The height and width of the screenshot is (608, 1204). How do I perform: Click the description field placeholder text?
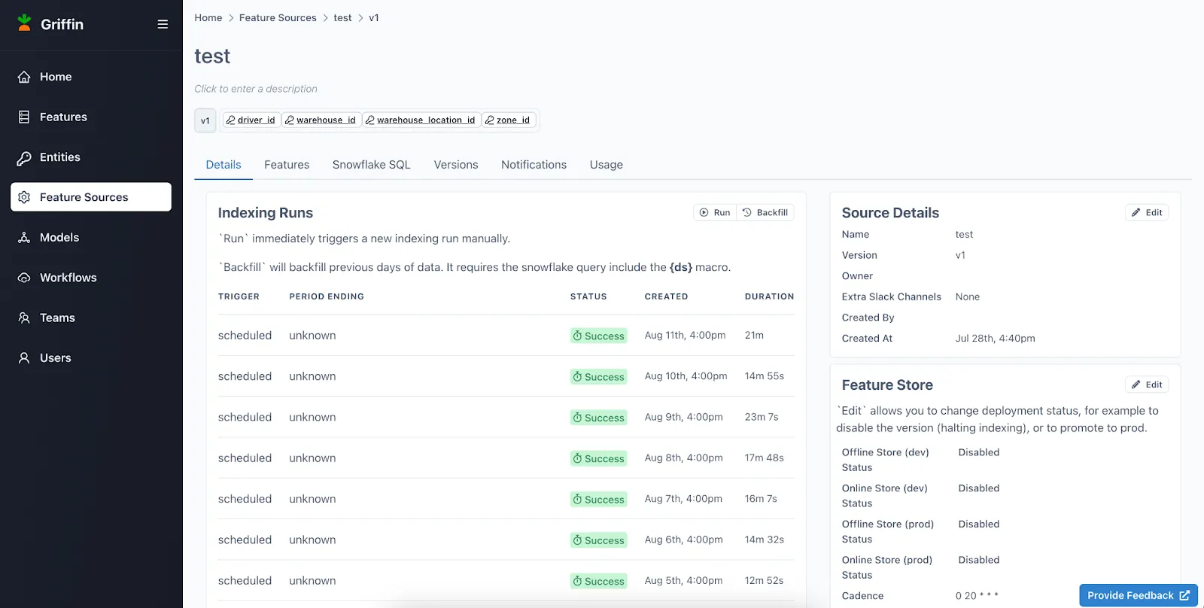pos(256,89)
